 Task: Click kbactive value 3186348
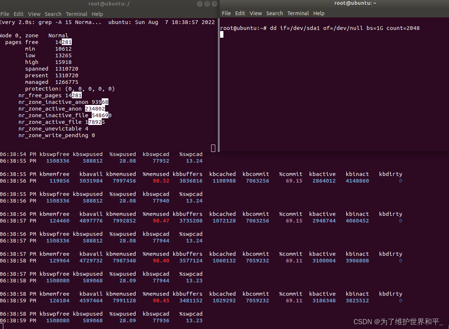pyautogui.click(x=324, y=301)
